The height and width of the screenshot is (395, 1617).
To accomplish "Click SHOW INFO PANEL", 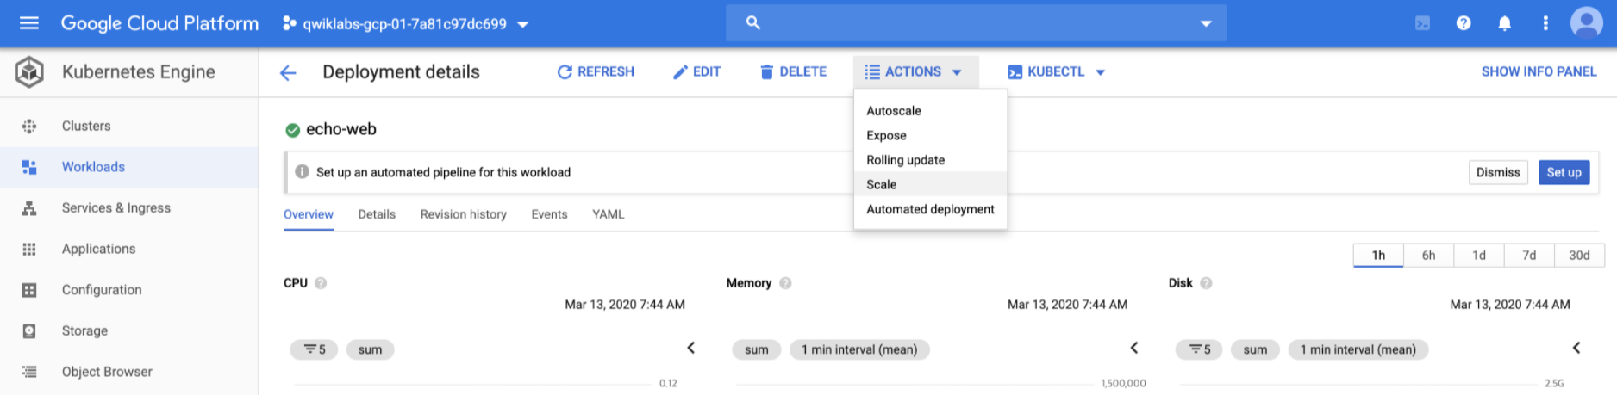I will 1539,72.
